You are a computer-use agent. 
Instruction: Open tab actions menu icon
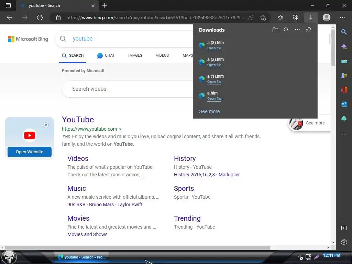click(8, 5)
